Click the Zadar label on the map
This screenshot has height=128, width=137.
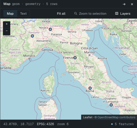(x=123, y=54)
